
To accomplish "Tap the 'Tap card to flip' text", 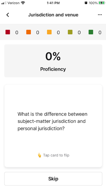I will (x=56, y=155).
